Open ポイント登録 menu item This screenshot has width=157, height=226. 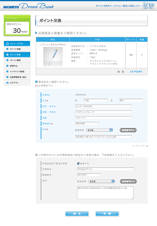17,49
